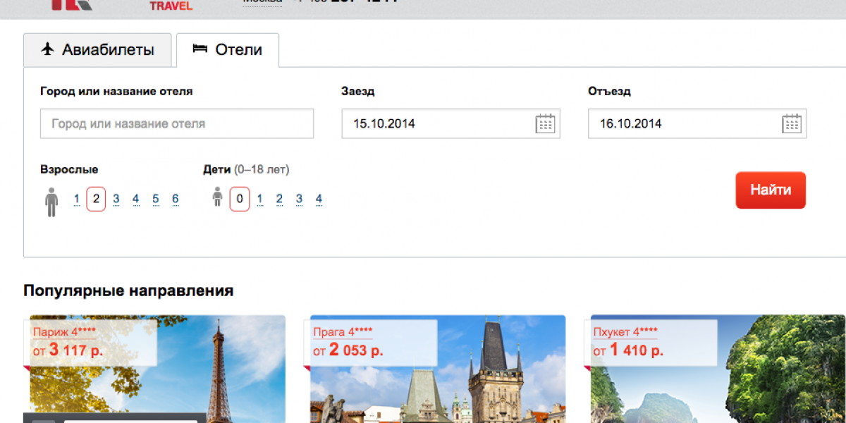Image resolution: width=846 pixels, height=423 pixels.
Task: Open the Пхукет 4**** hotel card
Action: [x=715, y=369]
